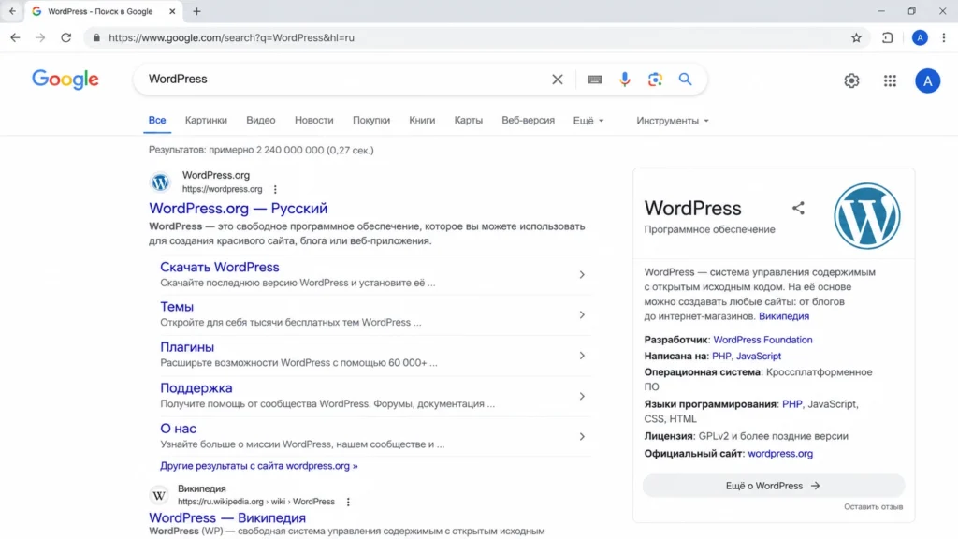Expand the Скачать WordPress sitelink chevron
This screenshot has height=539, width=958.
(582, 275)
